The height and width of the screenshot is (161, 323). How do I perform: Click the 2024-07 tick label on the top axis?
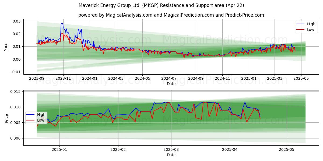[x=169, y=79]
